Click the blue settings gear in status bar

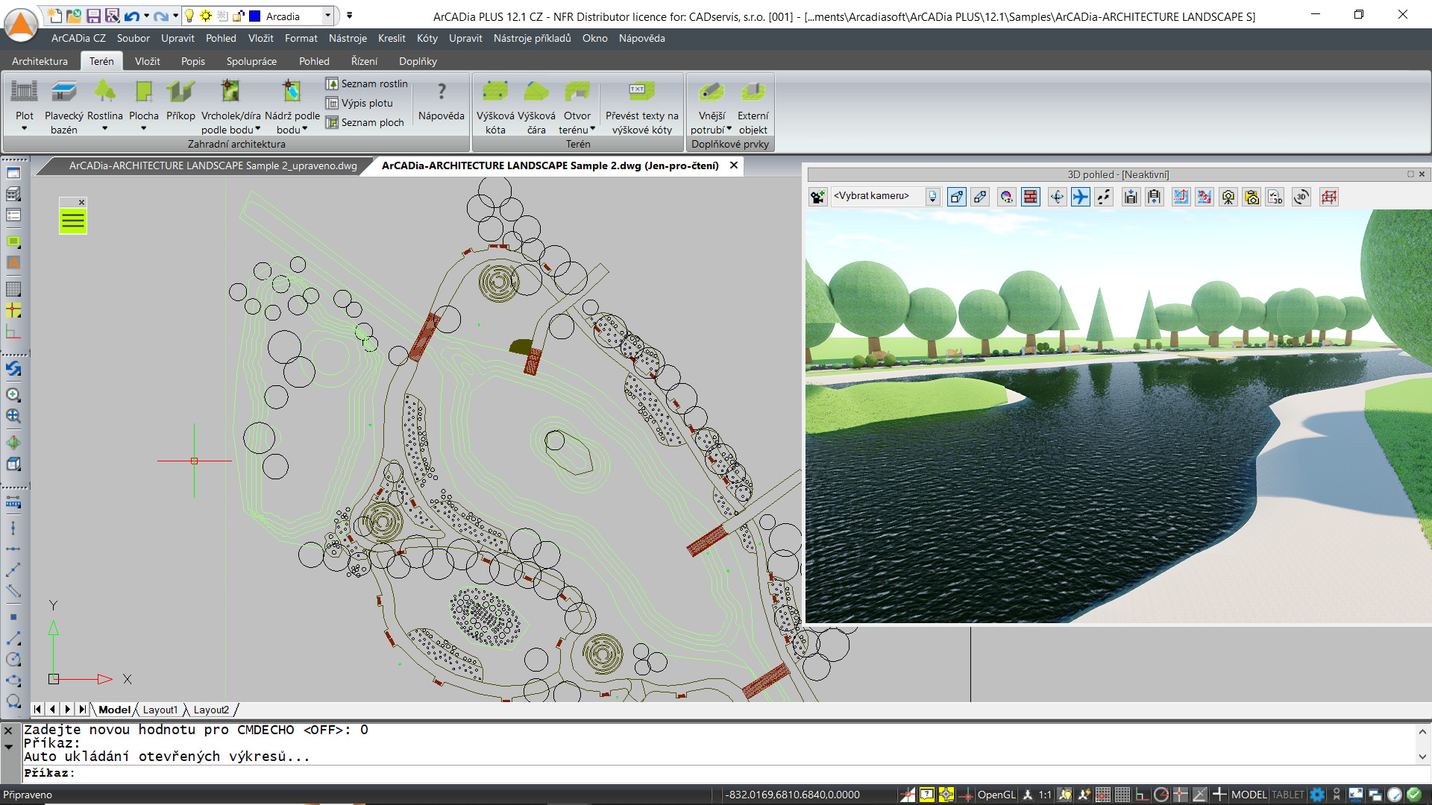[1318, 795]
